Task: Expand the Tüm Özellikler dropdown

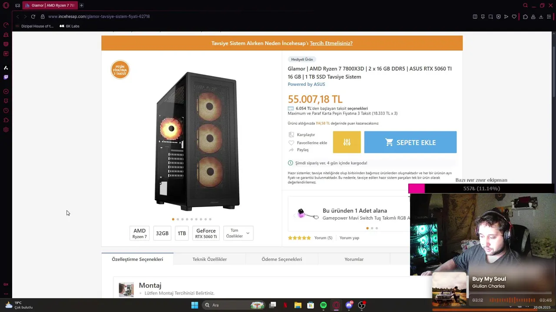Action: click(238, 233)
